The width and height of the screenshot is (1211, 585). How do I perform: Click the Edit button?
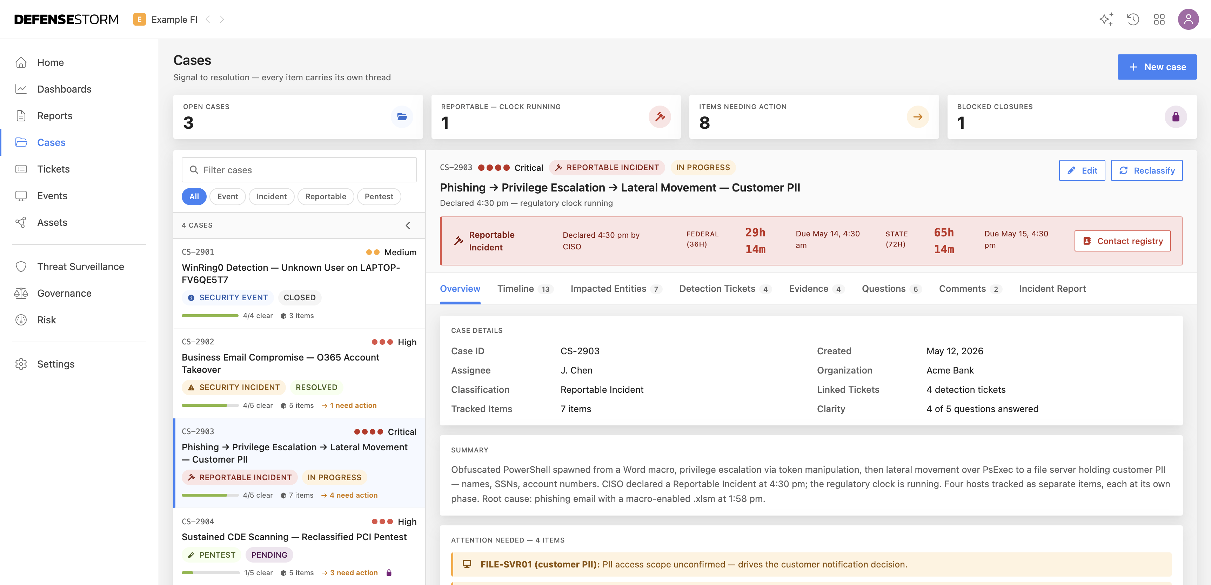[x=1082, y=170]
